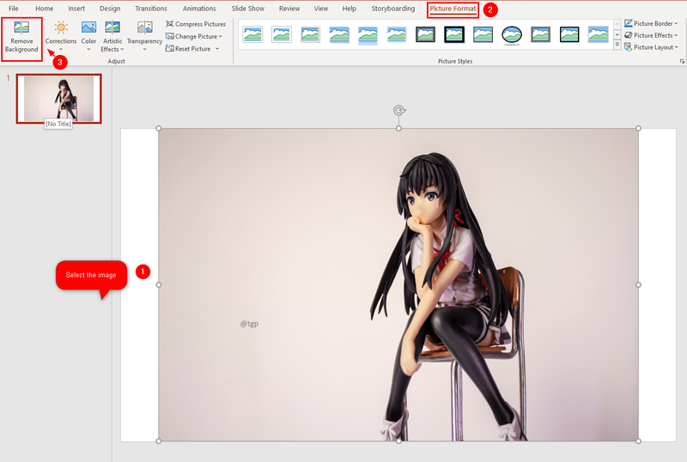Select slide 1 thumbnail in panel

tap(58, 98)
